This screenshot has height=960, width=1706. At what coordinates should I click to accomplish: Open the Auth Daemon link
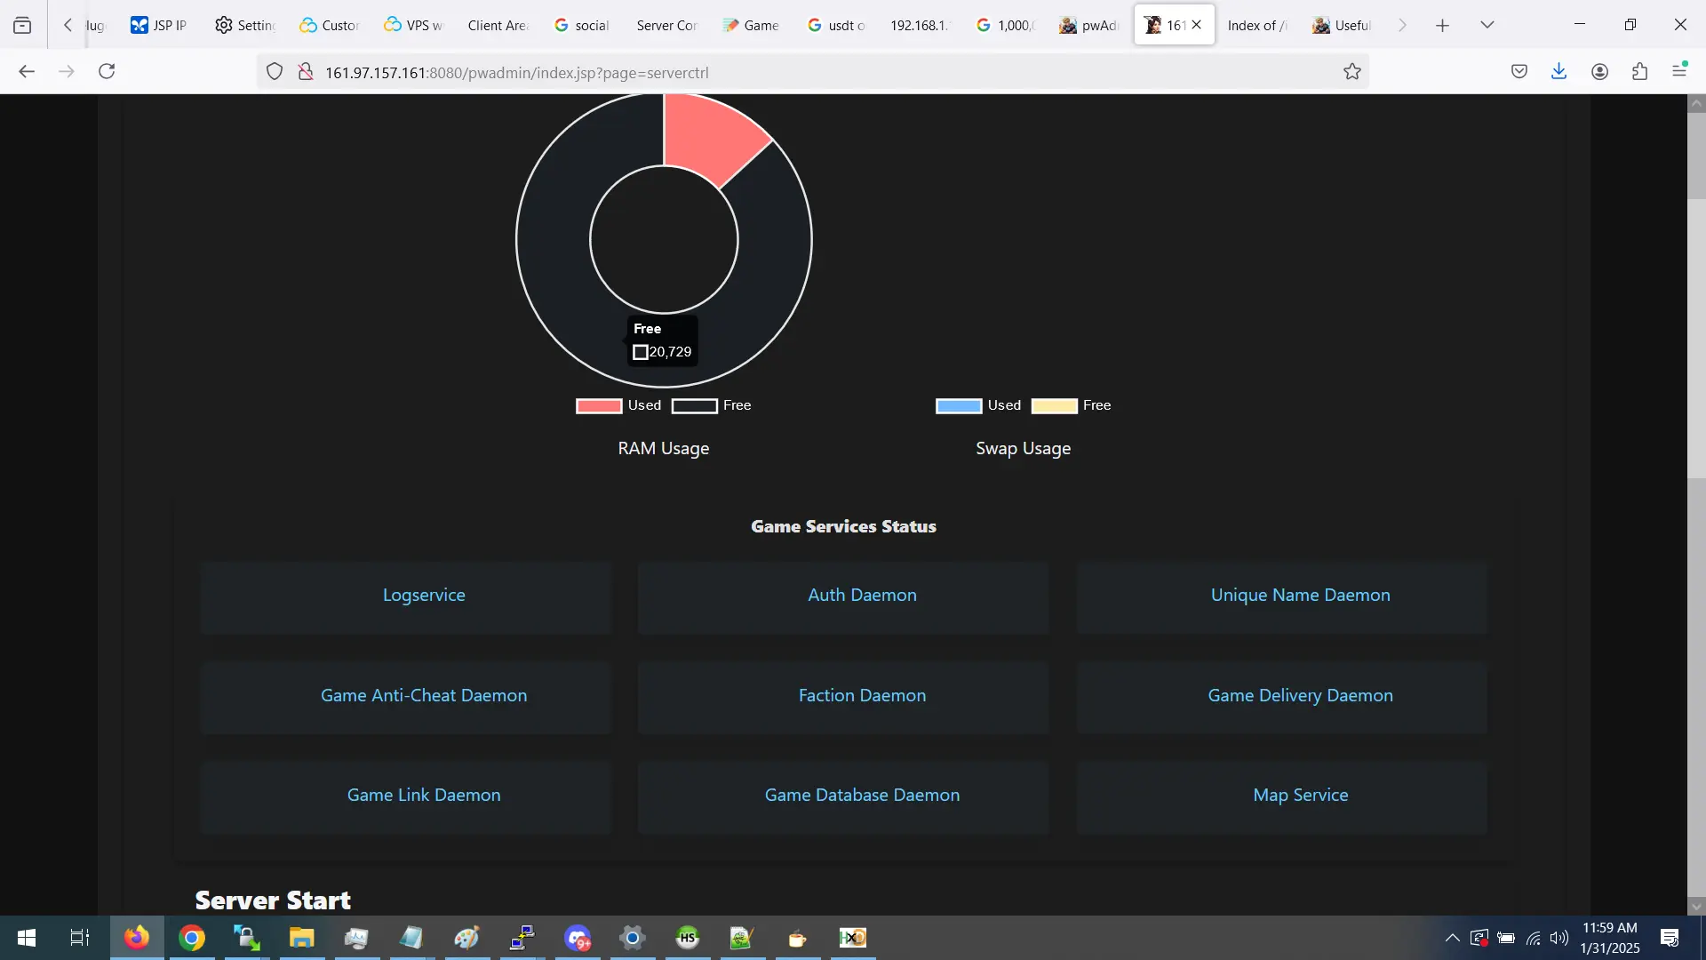click(862, 596)
